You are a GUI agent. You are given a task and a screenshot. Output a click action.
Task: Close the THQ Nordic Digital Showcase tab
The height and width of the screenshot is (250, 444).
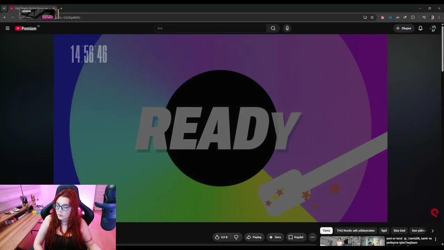coord(54,8)
